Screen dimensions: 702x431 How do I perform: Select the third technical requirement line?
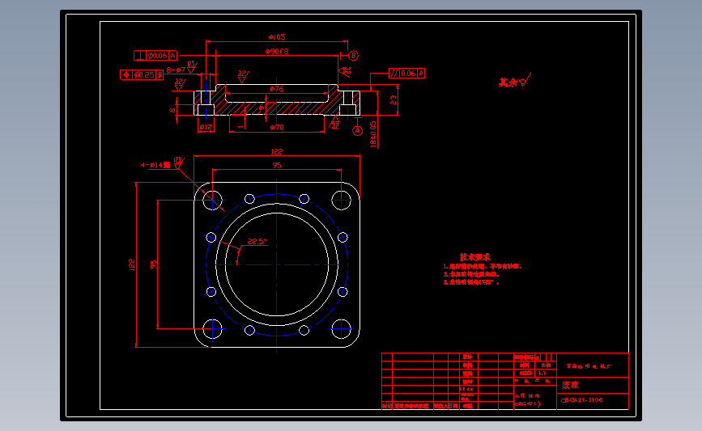click(x=471, y=282)
